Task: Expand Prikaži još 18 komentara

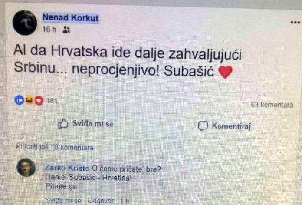Action: [55, 147]
